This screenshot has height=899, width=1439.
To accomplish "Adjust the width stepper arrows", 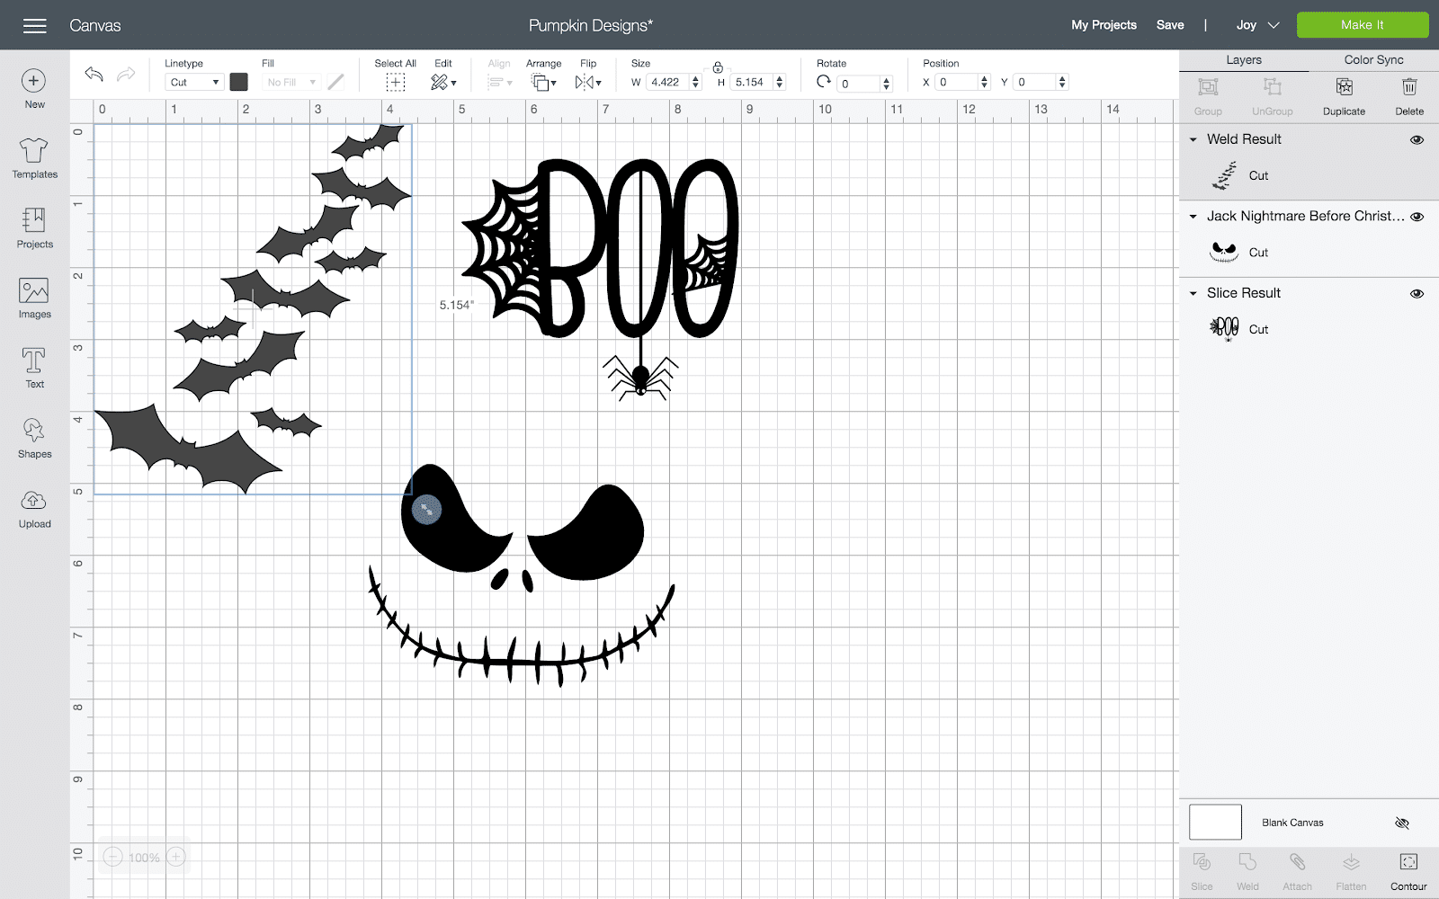I will coord(695,82).
